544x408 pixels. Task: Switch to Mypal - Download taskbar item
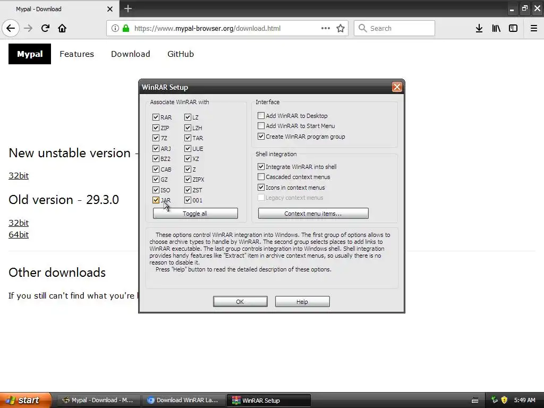98,400
